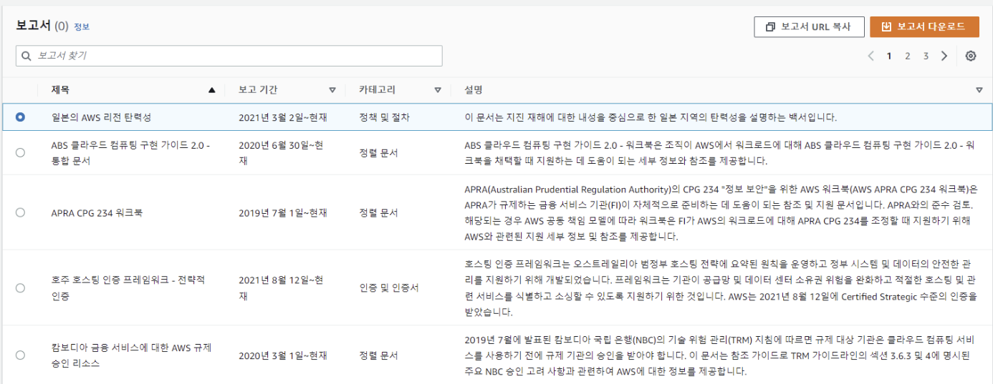
Task: Go to page 1 in pagination
Action: click(889, 56)
